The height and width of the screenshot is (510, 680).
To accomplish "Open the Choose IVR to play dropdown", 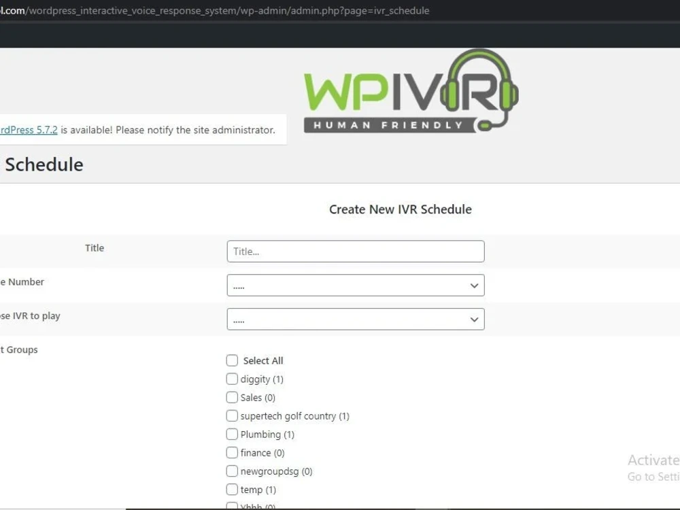I will click(355, 319).
